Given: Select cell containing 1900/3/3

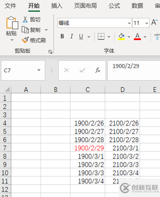Looking at the screenshot, I should [x=88, y=173].
